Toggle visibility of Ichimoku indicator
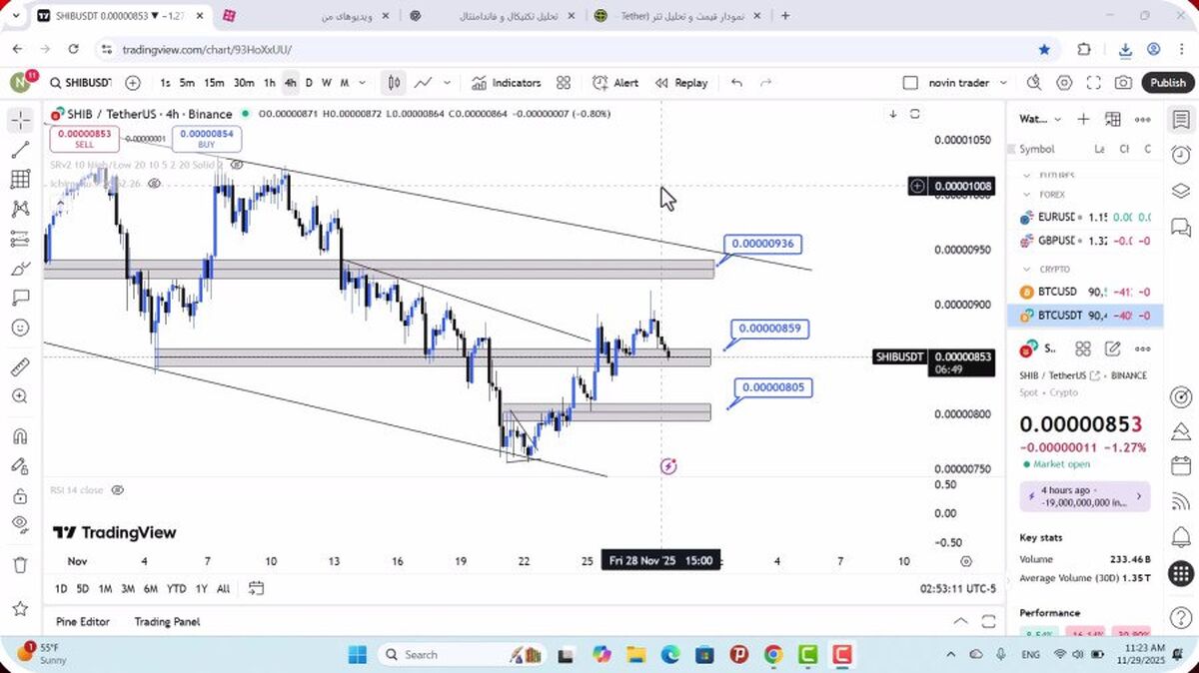 [153, 184]
